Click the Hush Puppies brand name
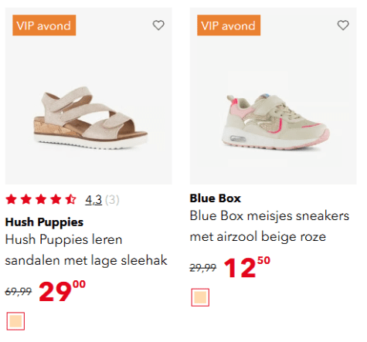367x342 pixels. pos(44,222)
